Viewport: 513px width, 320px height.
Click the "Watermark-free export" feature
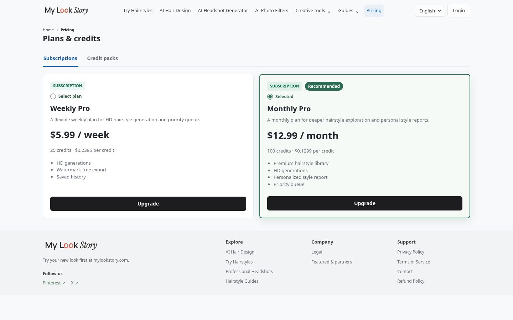pos(82,170)
